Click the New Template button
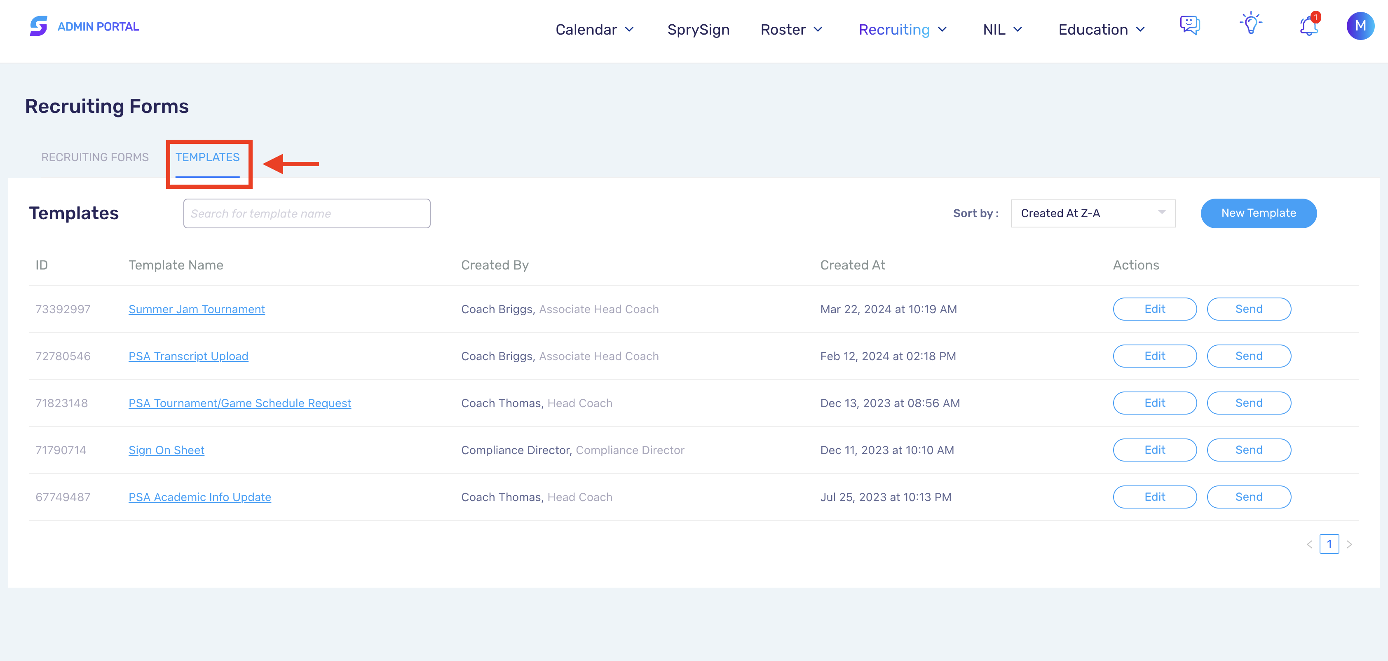The width and height of the screenshot is (1388, 661). 1258,213
